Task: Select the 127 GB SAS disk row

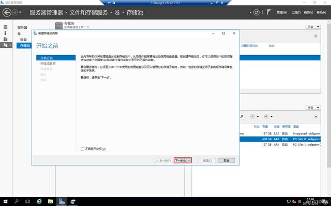Action: pyautogui.click(x=280, y=134)
